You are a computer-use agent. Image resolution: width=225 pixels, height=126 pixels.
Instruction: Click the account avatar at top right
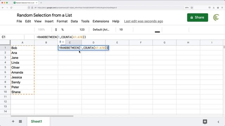click(216, 17)
